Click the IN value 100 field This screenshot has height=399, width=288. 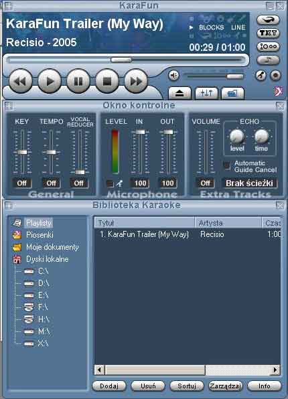pyautogui.click(x=140, y=183)
